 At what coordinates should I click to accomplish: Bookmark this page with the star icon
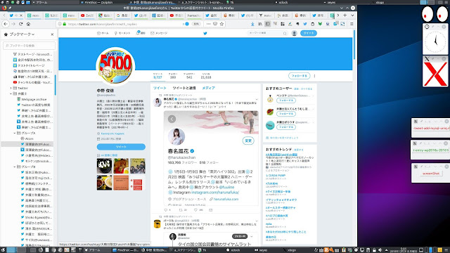tap(222, 24)
